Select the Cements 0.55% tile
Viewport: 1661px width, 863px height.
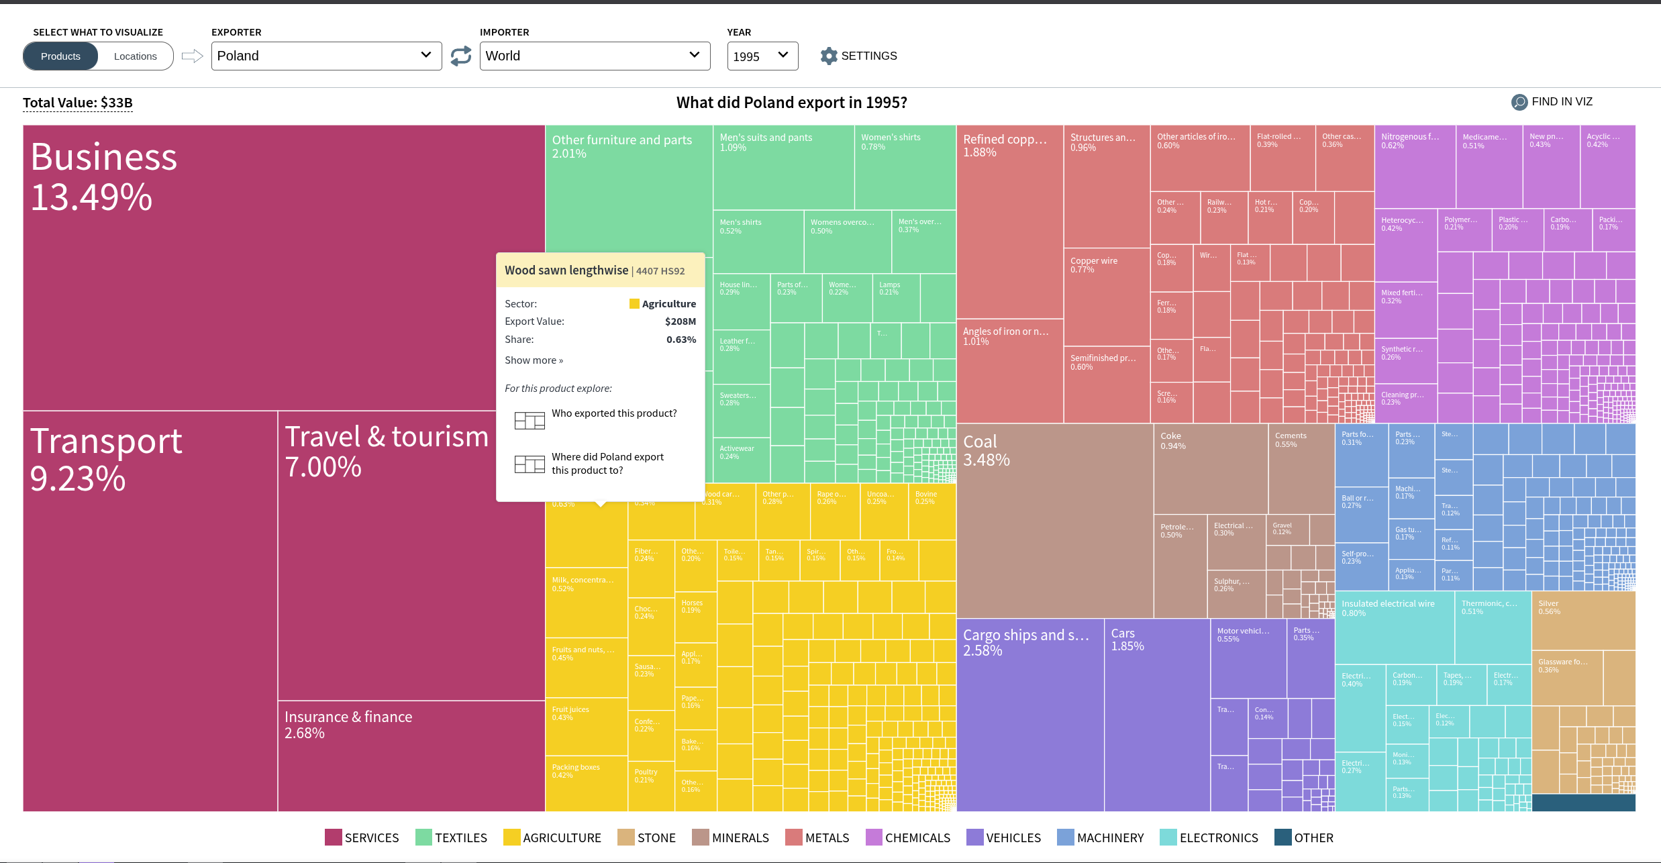[x=1302, y=468]
